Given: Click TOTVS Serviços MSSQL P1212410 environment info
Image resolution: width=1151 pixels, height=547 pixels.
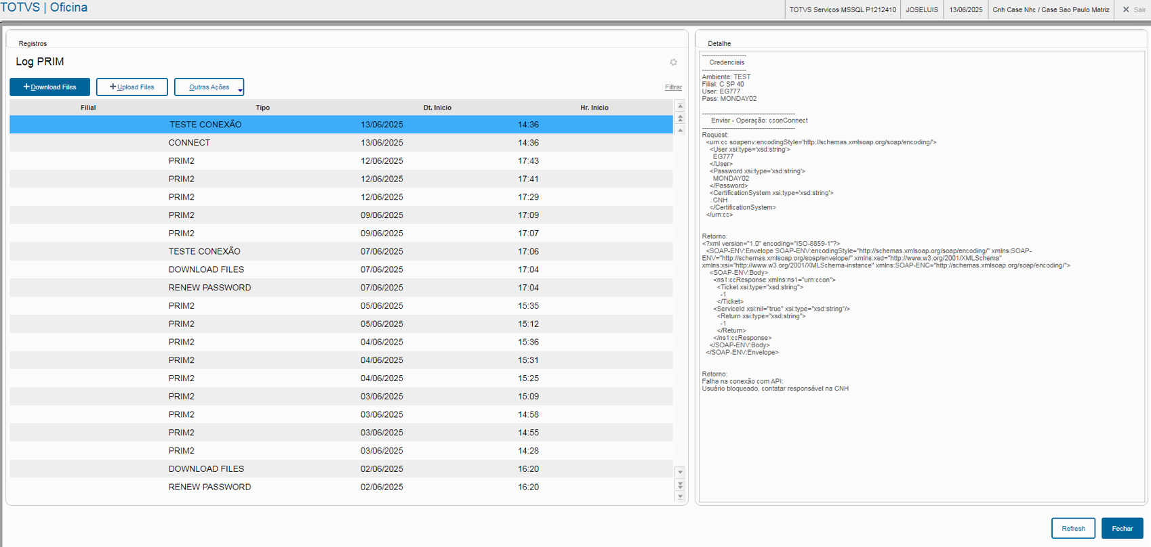Looking at the screenshot, I should coord(843,9).
